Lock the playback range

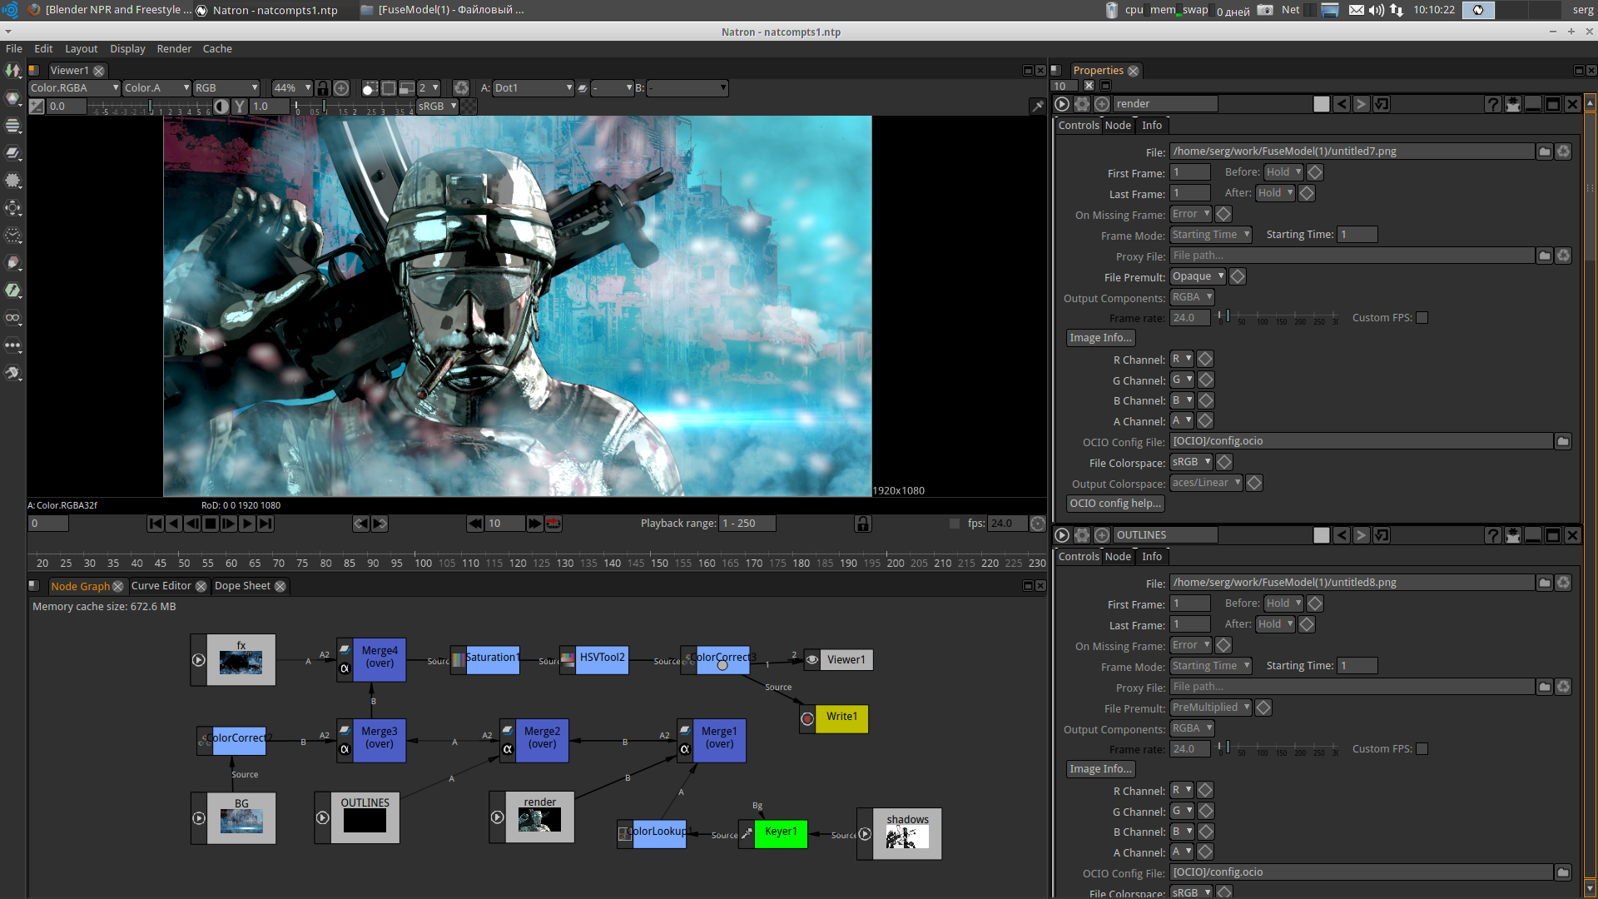[x=863, y=524]
